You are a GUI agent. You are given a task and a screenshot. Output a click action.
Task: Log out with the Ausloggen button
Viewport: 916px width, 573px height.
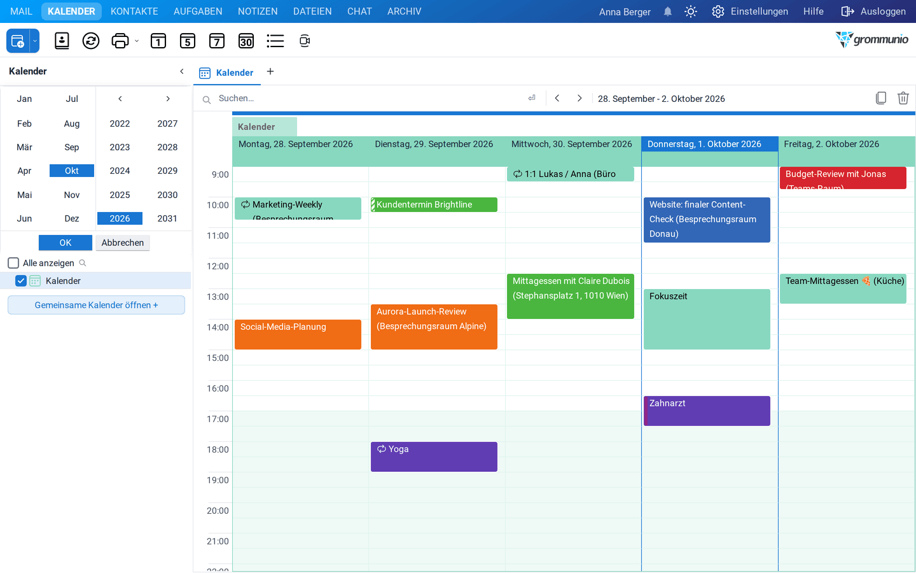(x=873, y=11)
